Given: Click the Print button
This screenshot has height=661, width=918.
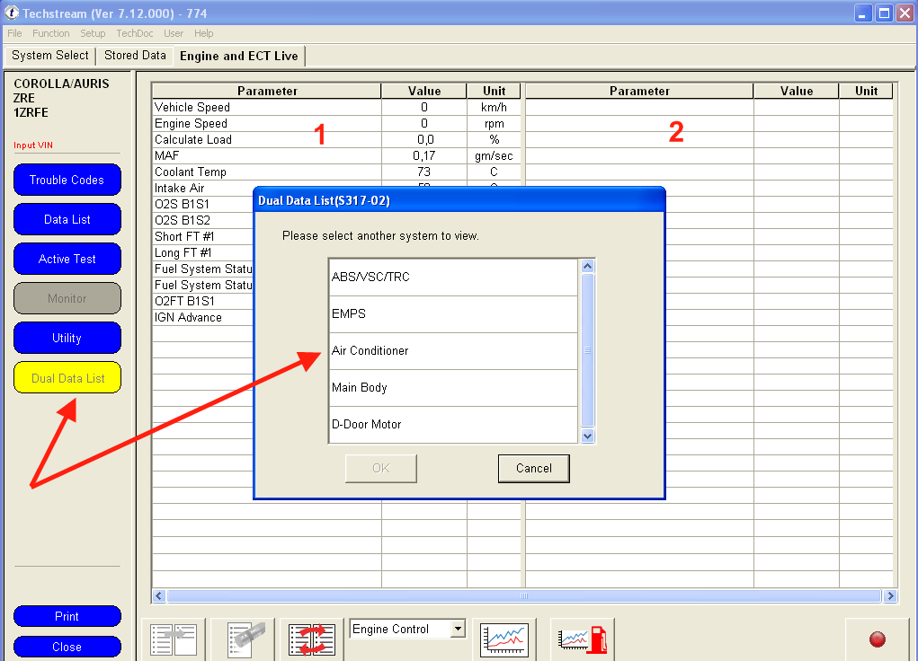Looking at the screenshot, I should click(67, 616).
